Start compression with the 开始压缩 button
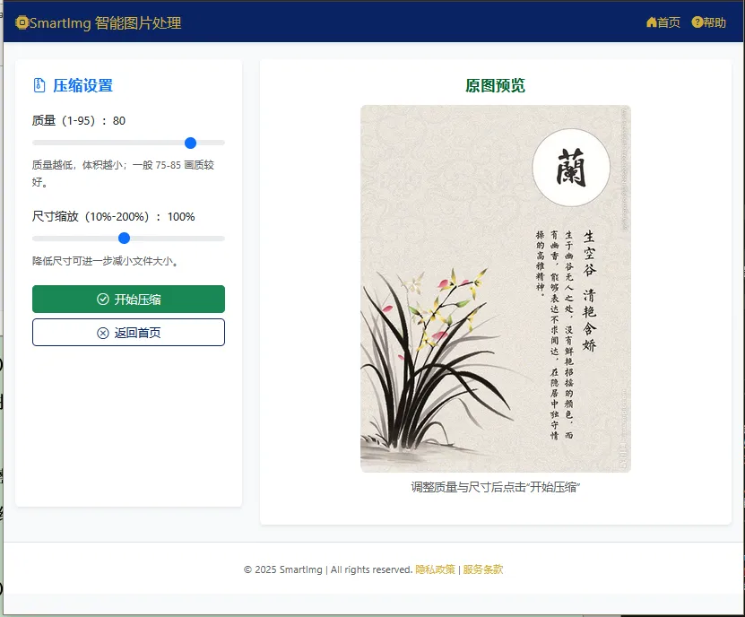 [x=128, y=299]
